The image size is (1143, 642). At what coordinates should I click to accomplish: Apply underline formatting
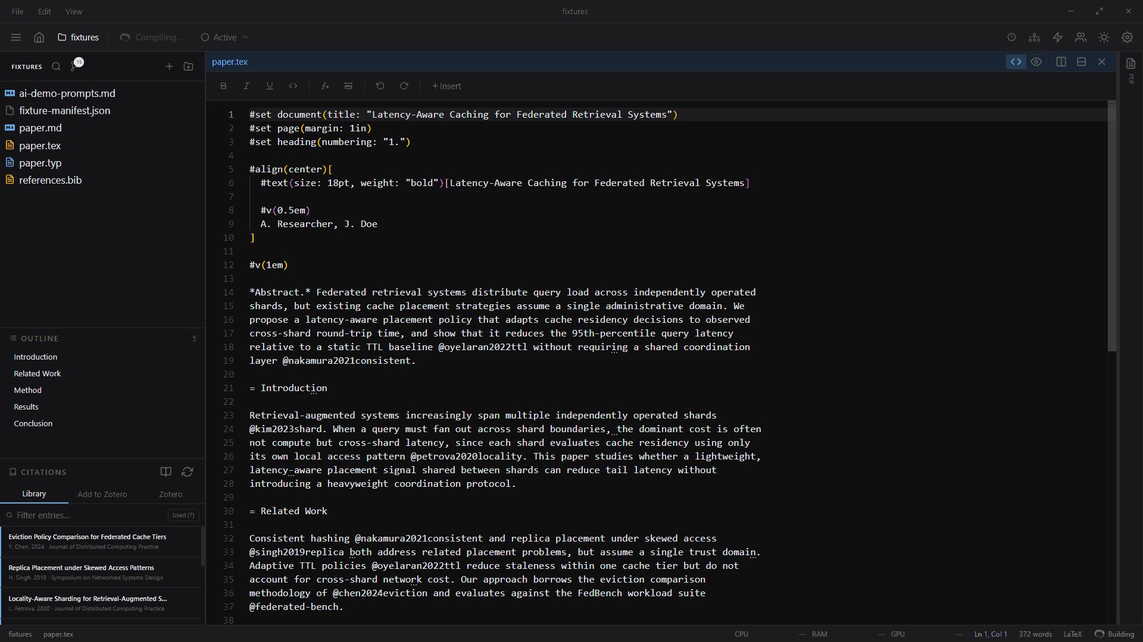click(x=270, y=86)
